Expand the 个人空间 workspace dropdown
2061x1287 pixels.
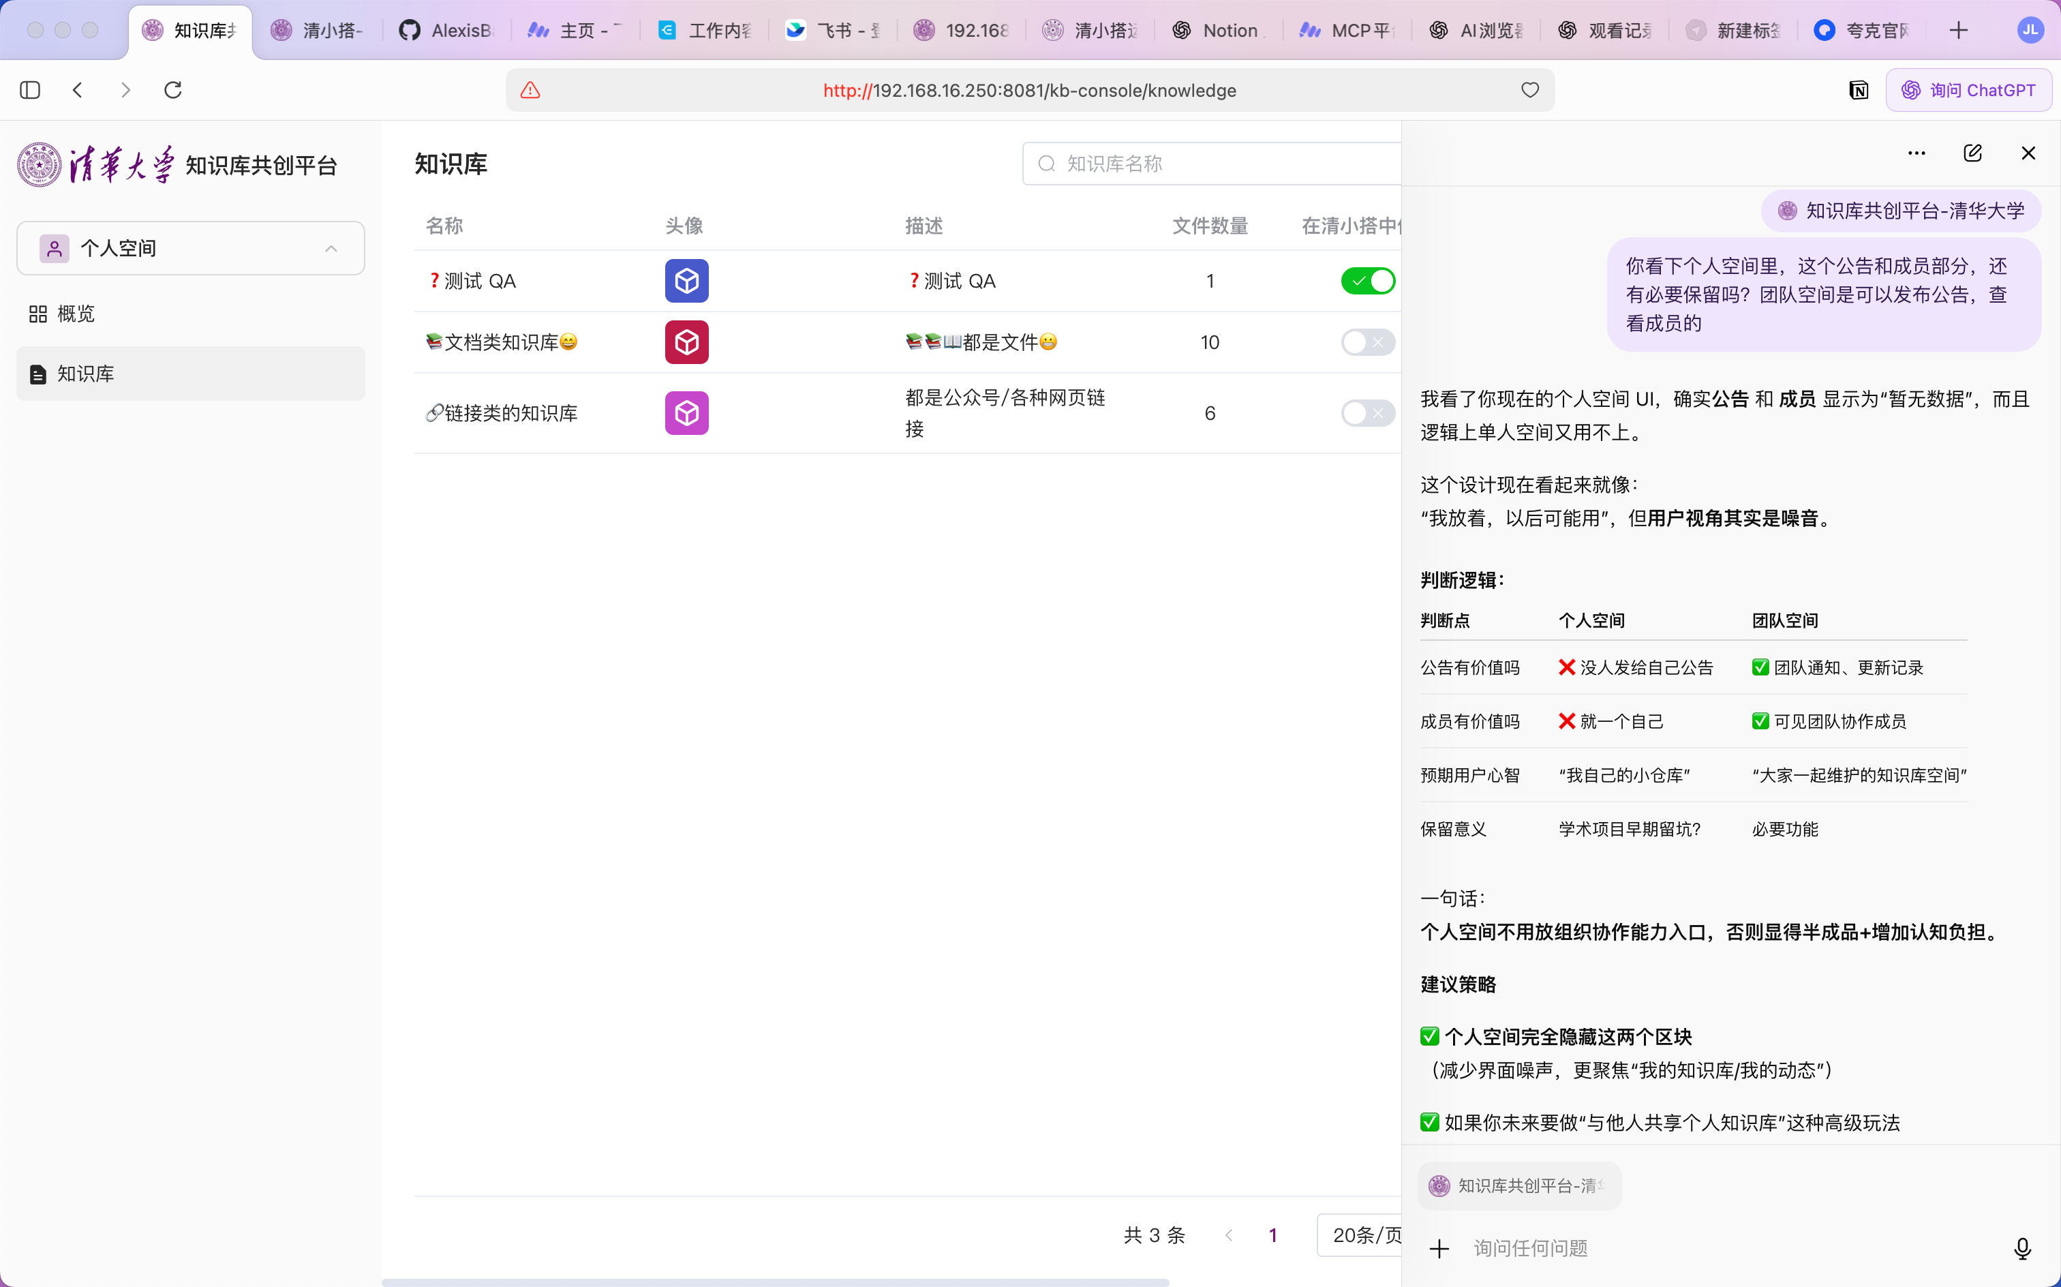(191, 249)
